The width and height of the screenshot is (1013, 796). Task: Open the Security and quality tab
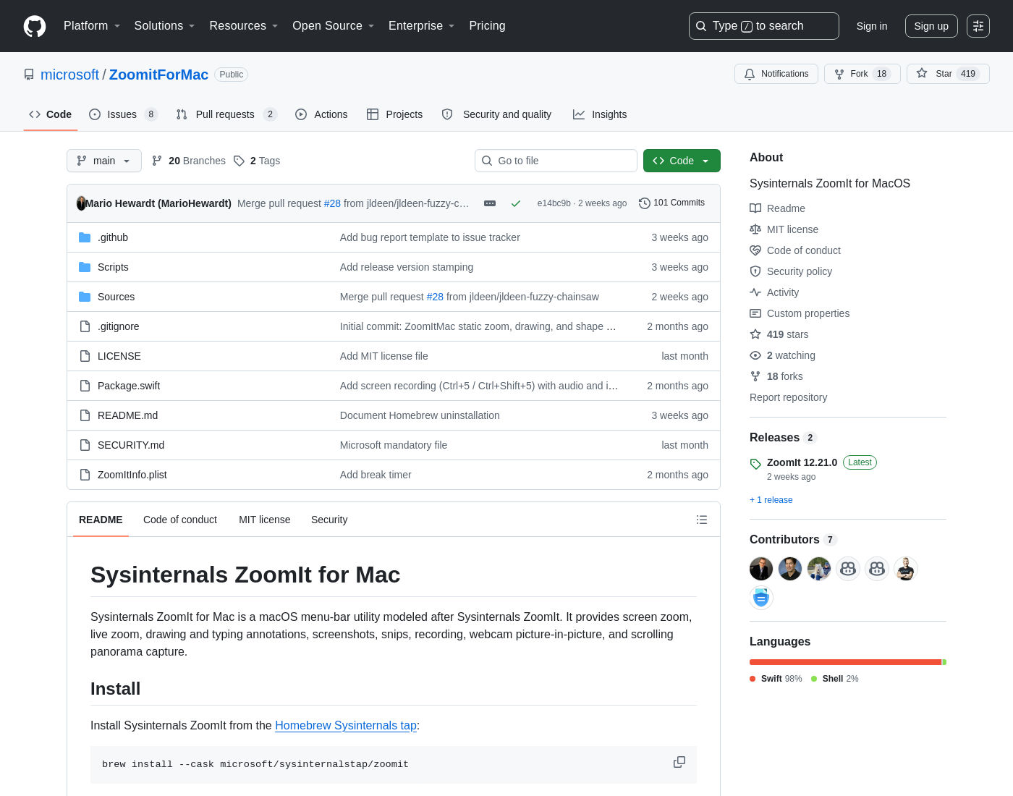497,114
